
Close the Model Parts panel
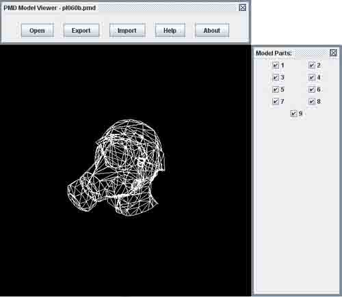pos(333,53)
